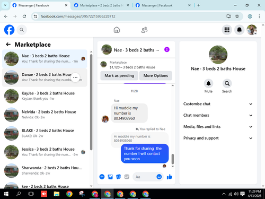Open Windows taskbar search
The width and height of the screenshot is (265, 199).
(x=19, y=194)
